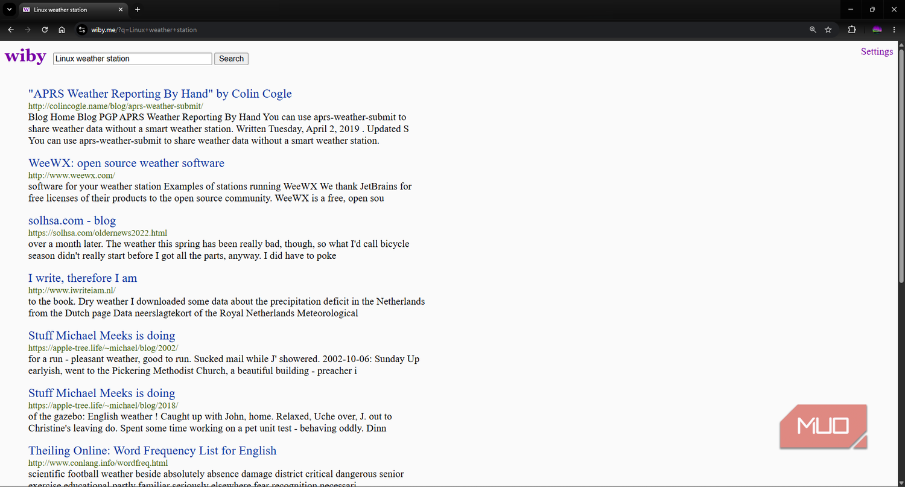
Task: Click the http://www.weewx.com/ URL text
Action: 71,175
